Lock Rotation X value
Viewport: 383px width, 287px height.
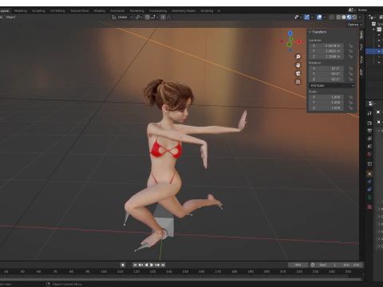(350, 69)
